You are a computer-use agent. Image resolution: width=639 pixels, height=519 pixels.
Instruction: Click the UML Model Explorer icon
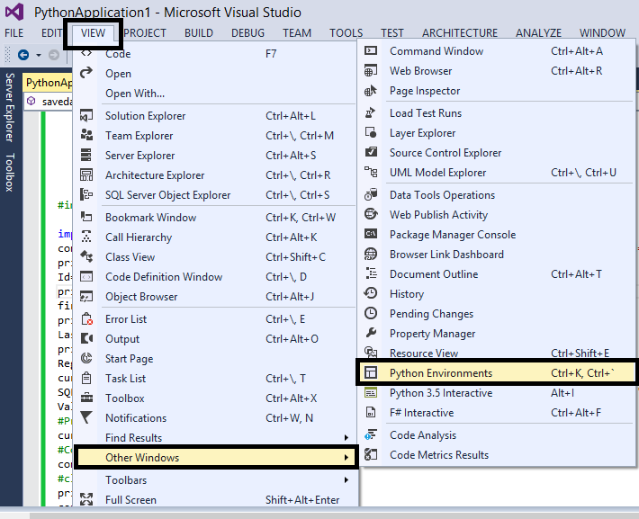click(371, 173)
